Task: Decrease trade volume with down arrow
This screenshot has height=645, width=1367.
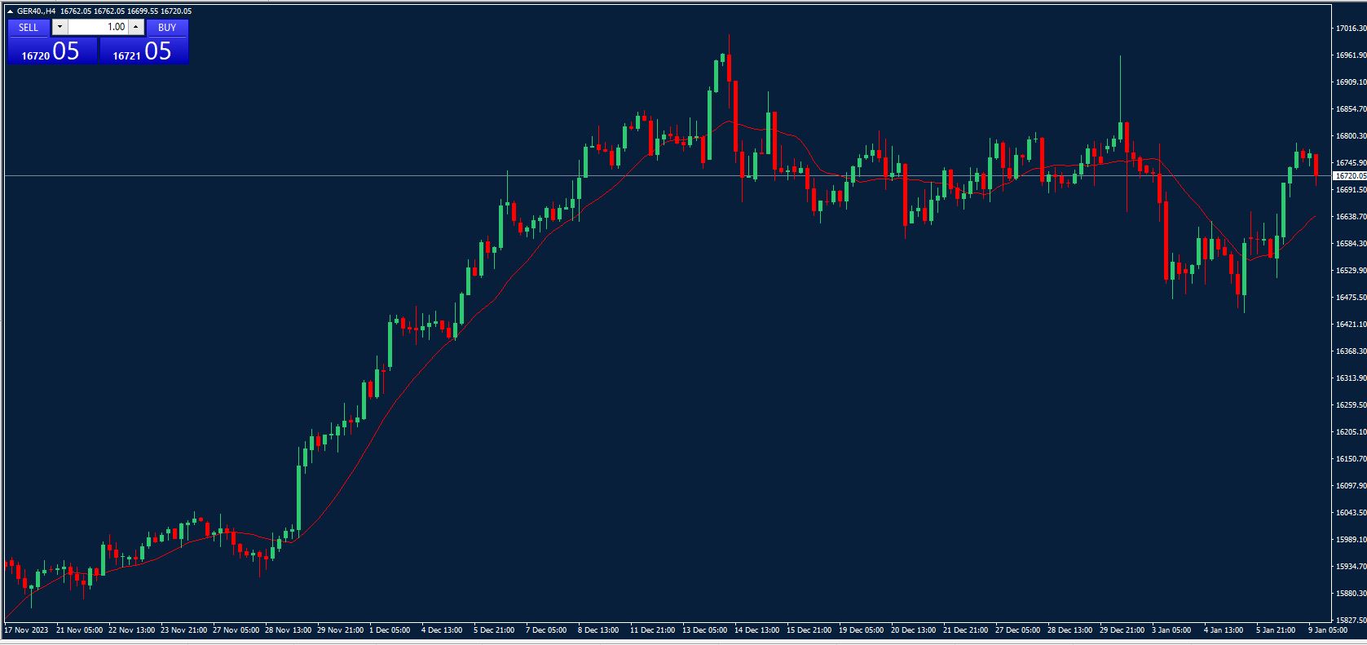Action: tap(60, 27)
